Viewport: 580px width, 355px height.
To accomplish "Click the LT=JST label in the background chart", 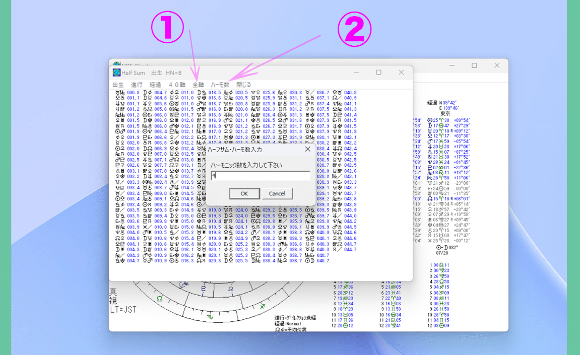I will point(123,310).
